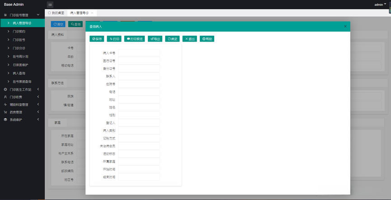The height and width of the screenshot is (200, 391).
Task: Focus the 病人卡号 input field
Action: pyautogui.click(x=139, y=53)
